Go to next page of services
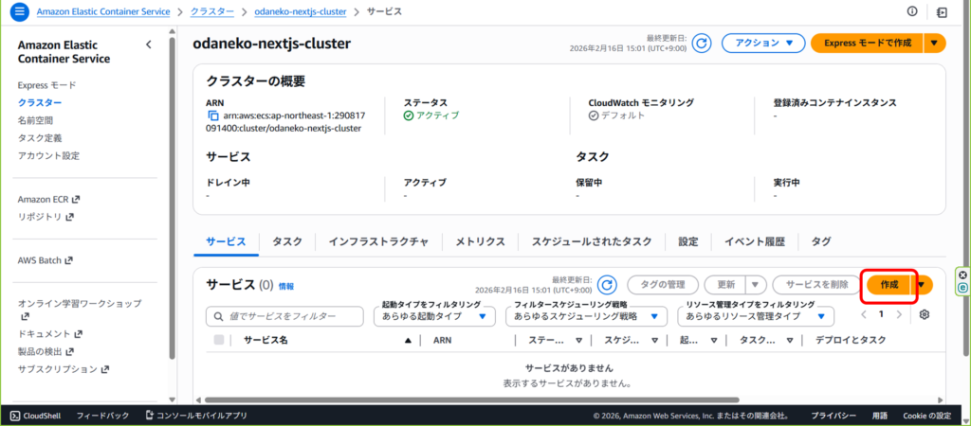The image size is (971, 426). (x=902, y=314)
